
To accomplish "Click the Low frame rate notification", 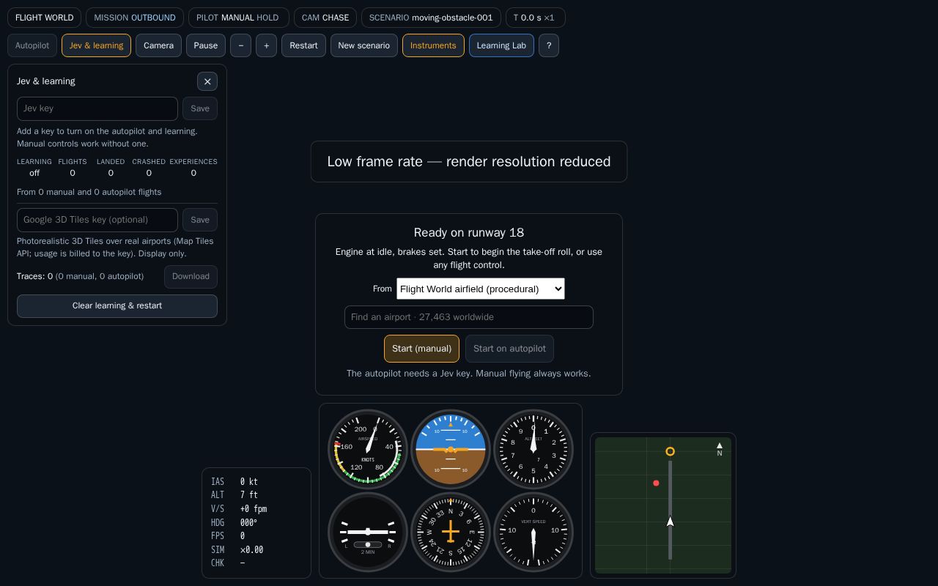I will point(469,162).
